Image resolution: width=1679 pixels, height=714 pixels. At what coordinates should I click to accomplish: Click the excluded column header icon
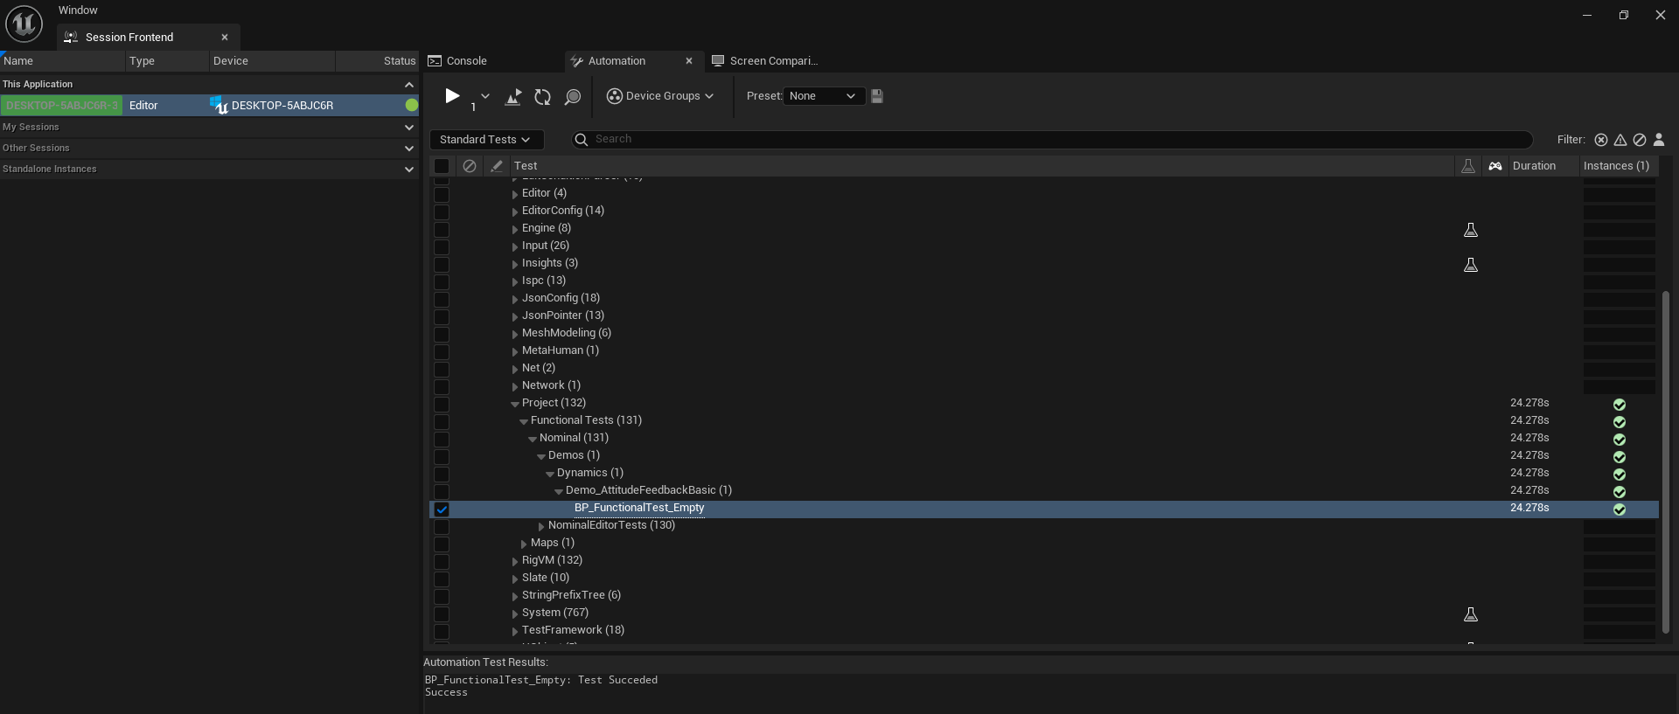point(470,166)
